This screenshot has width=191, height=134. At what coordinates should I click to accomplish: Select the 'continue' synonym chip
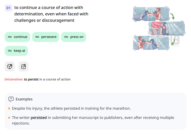tap(17, 37)
